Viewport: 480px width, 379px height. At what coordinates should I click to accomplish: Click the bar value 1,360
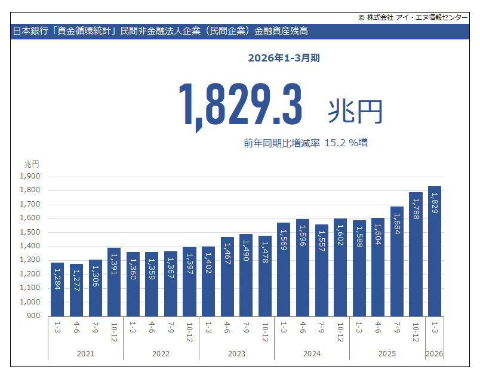pyautogui.click(x=133, y=269)
